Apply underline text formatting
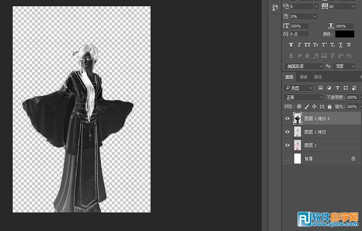This screenshot has width=362, height=231. pos(341,45)
